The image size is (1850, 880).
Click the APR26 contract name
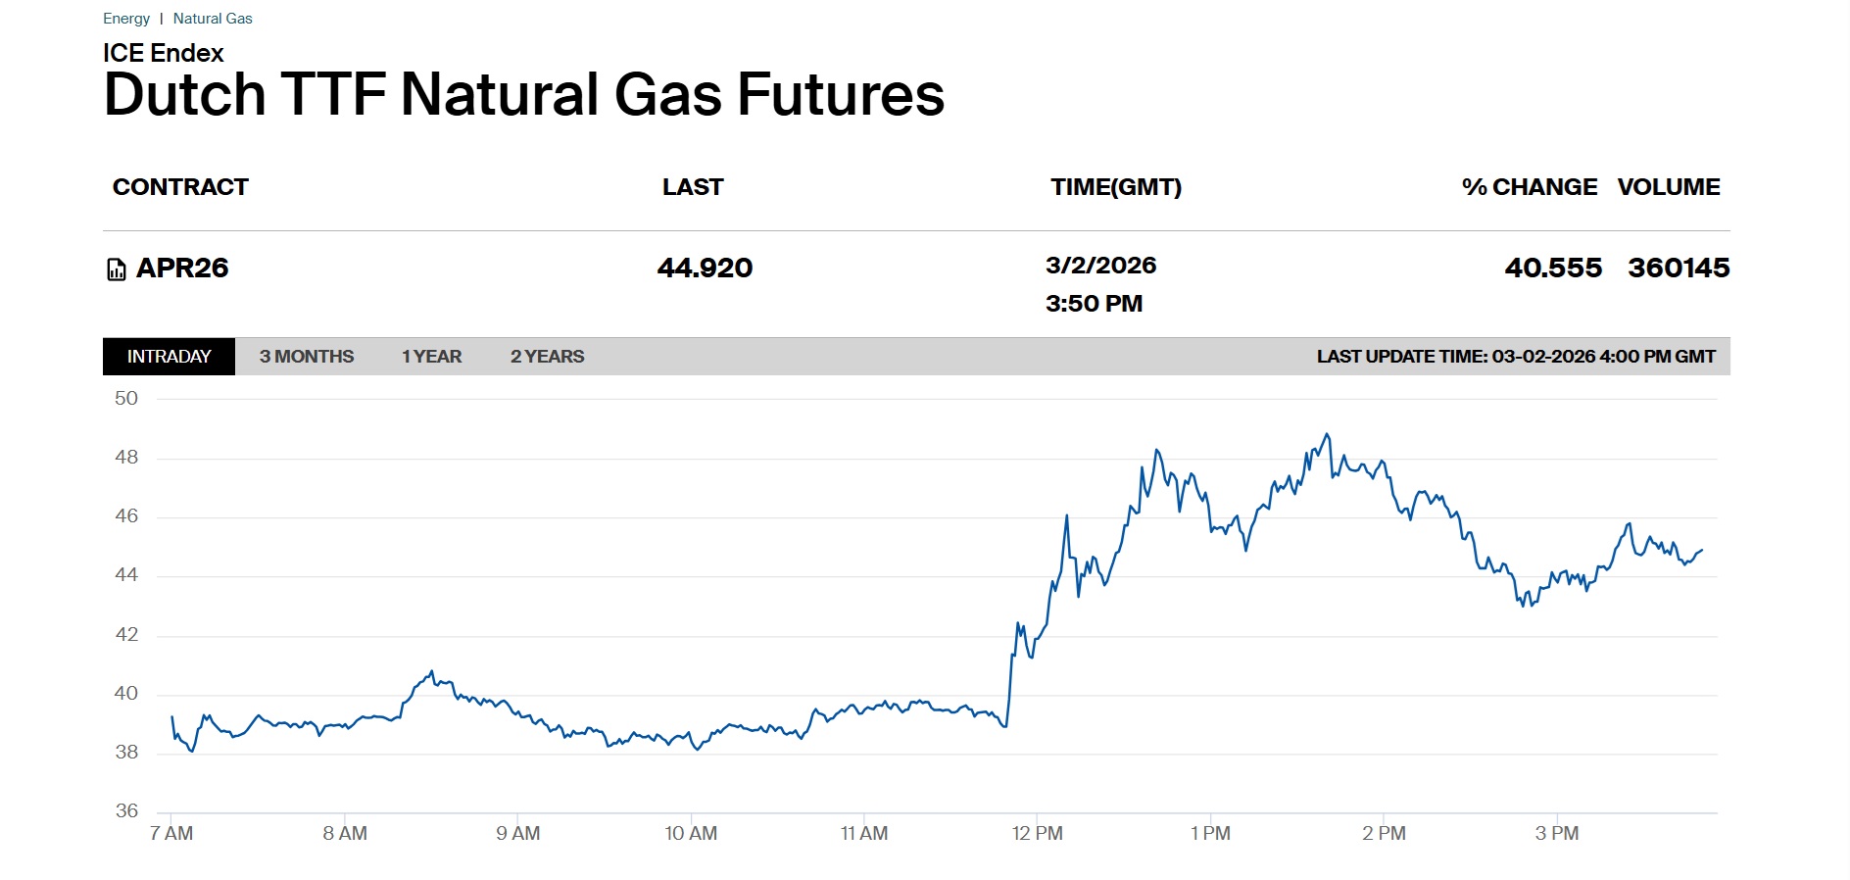182,269
